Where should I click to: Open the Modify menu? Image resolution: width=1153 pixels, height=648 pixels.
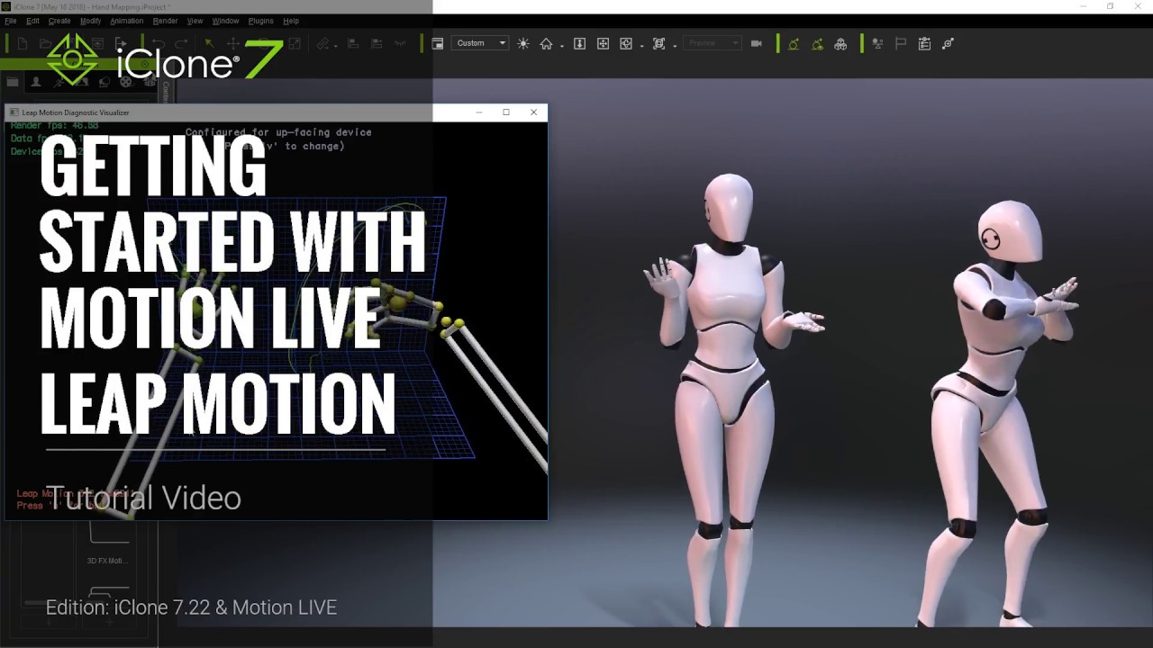pyautogui.click(x=90, y=21)
